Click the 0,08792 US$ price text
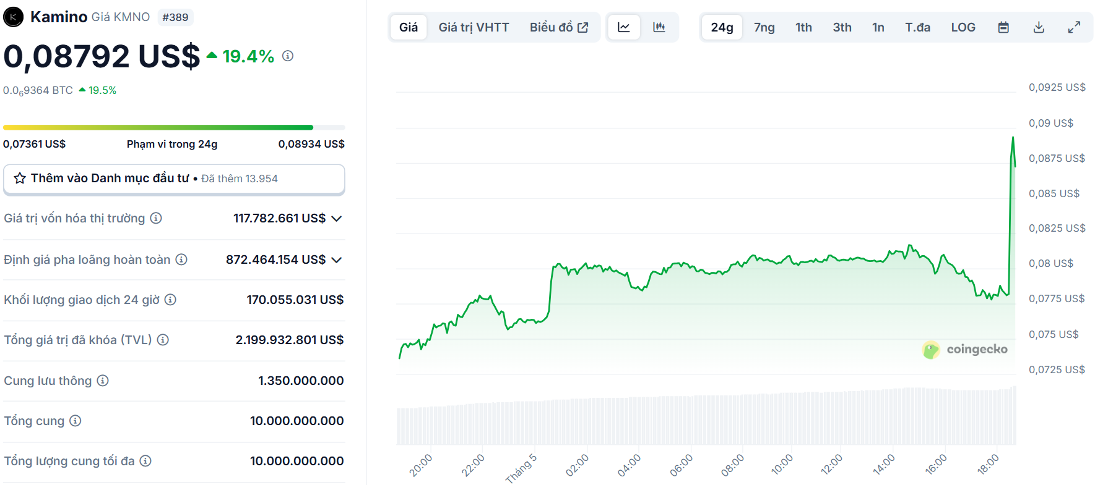The height and width of the screenshot is (485, 1095). pyautogui.click(x=102, y=56)
